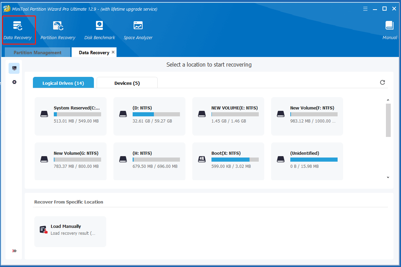Click Recover From Specific Location heading
401x267 pixels.
tap(69, 202)
